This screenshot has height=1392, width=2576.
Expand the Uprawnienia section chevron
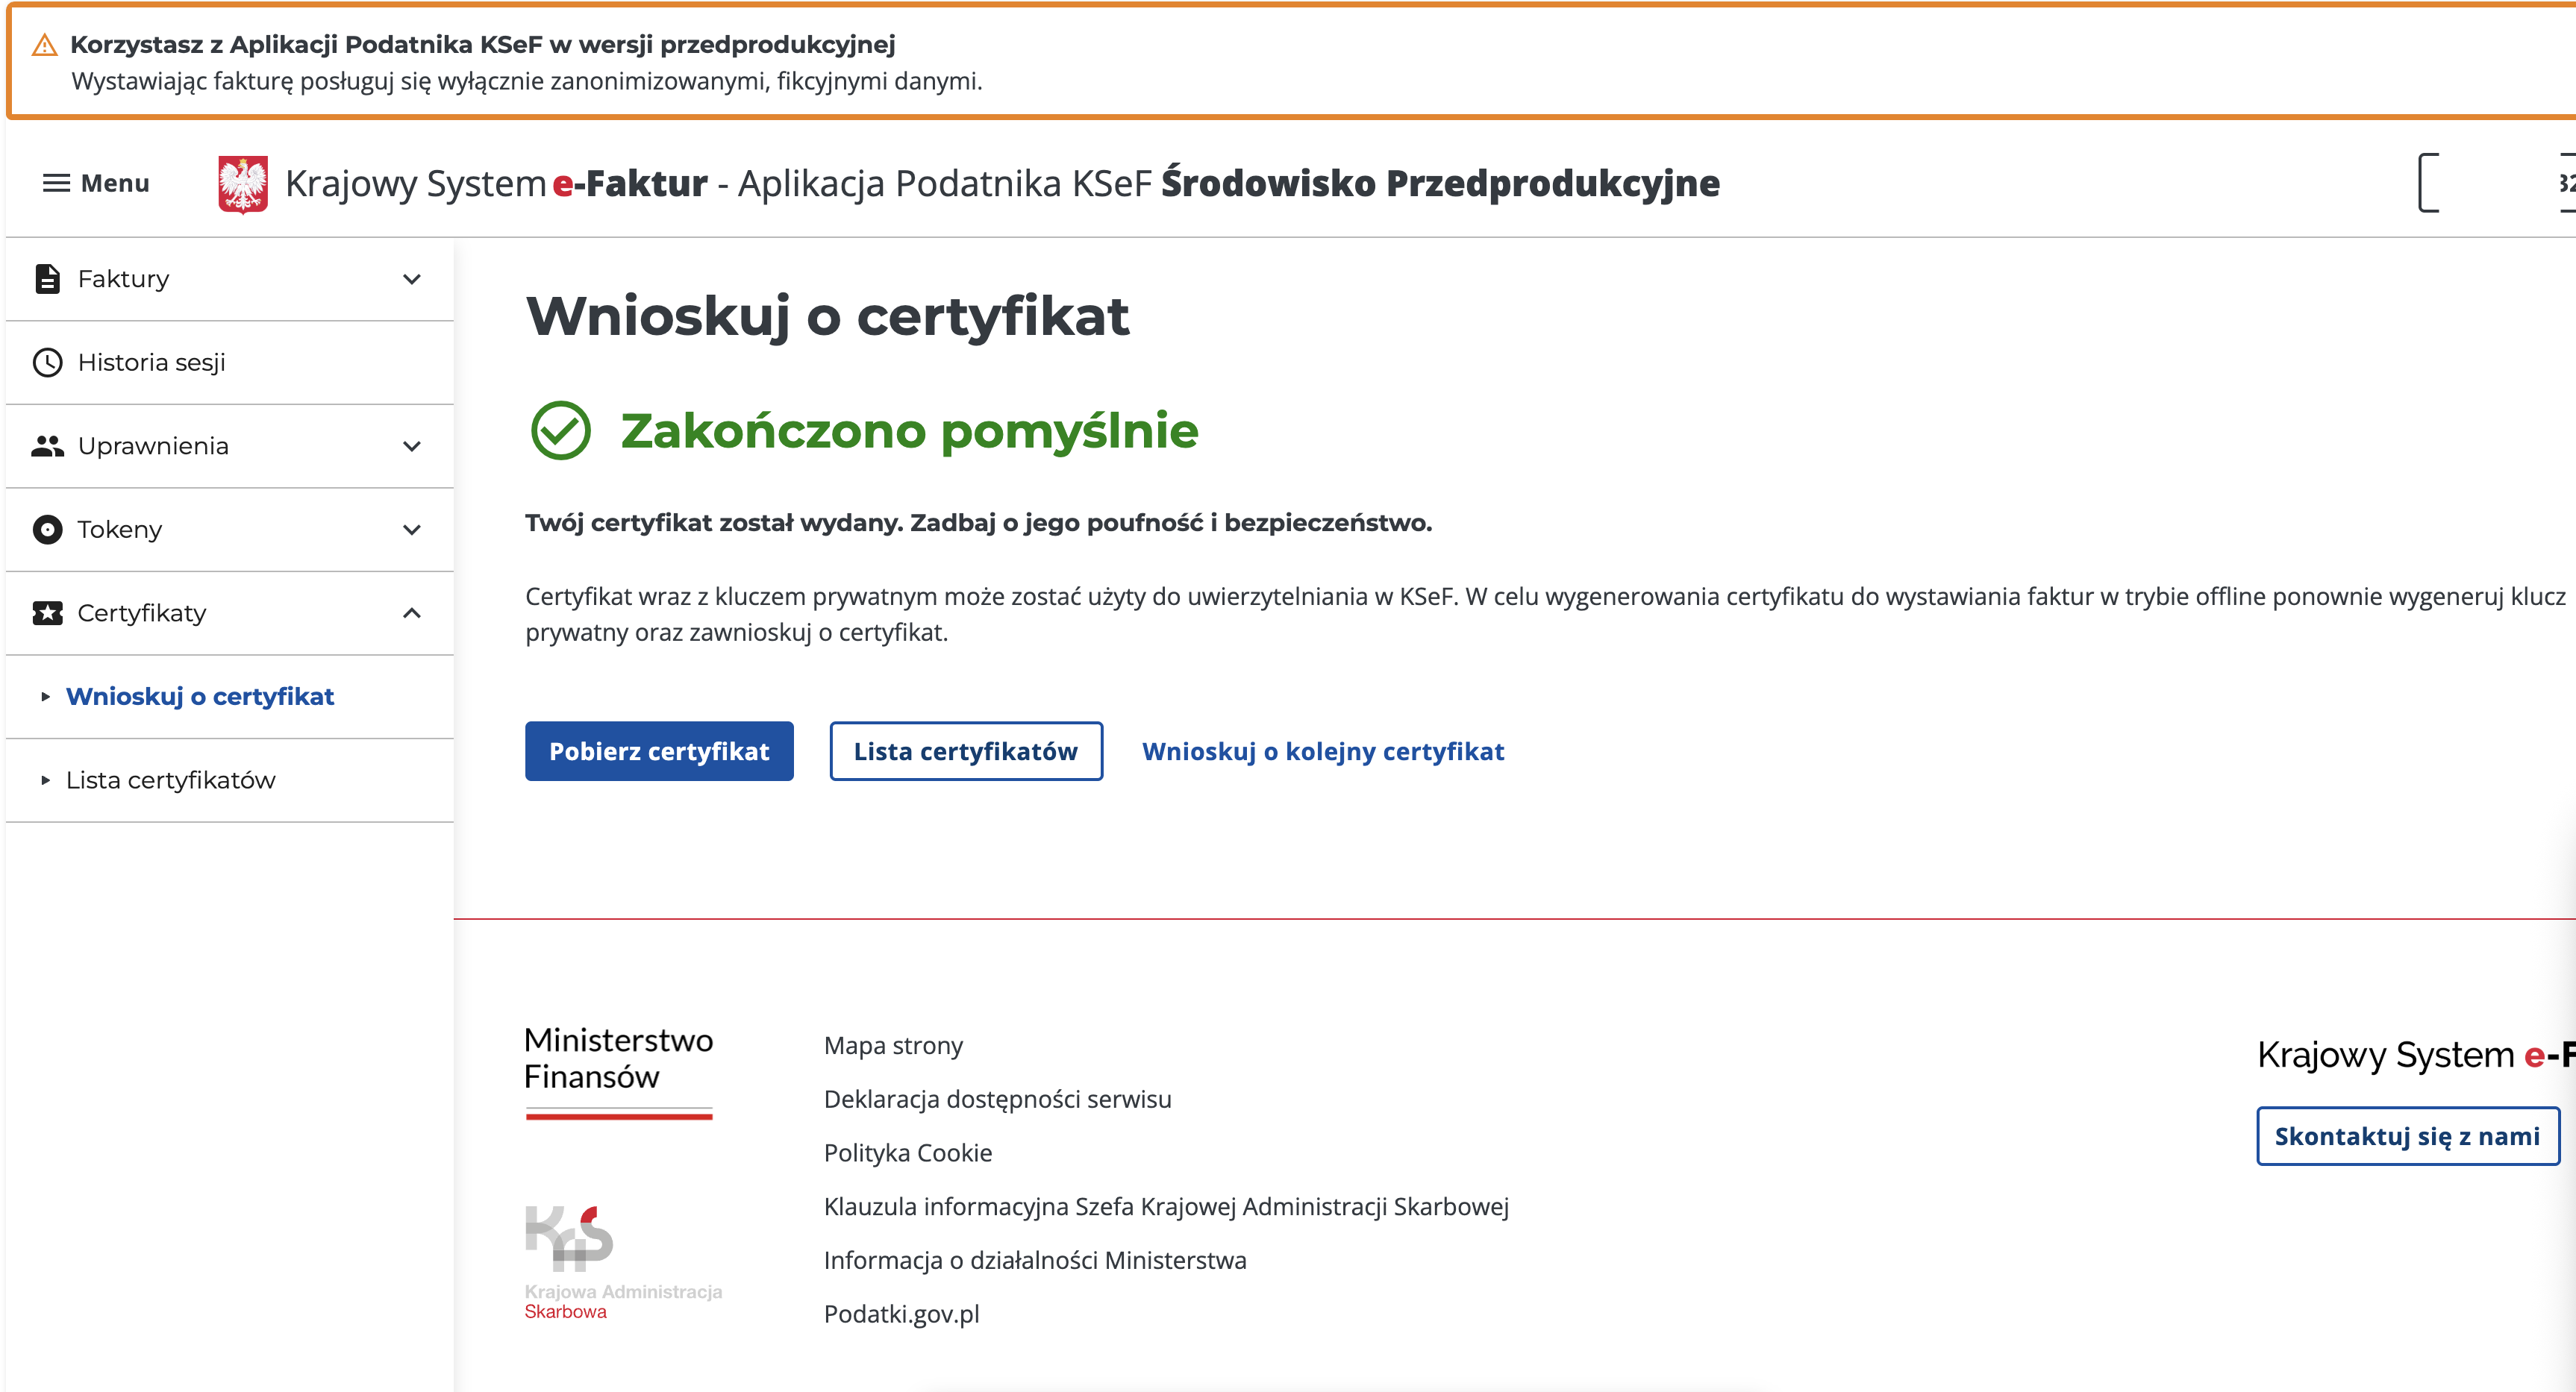pos(412,446)
